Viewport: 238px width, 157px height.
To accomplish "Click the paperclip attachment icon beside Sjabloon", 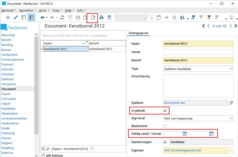I will [x=231, y=103].
